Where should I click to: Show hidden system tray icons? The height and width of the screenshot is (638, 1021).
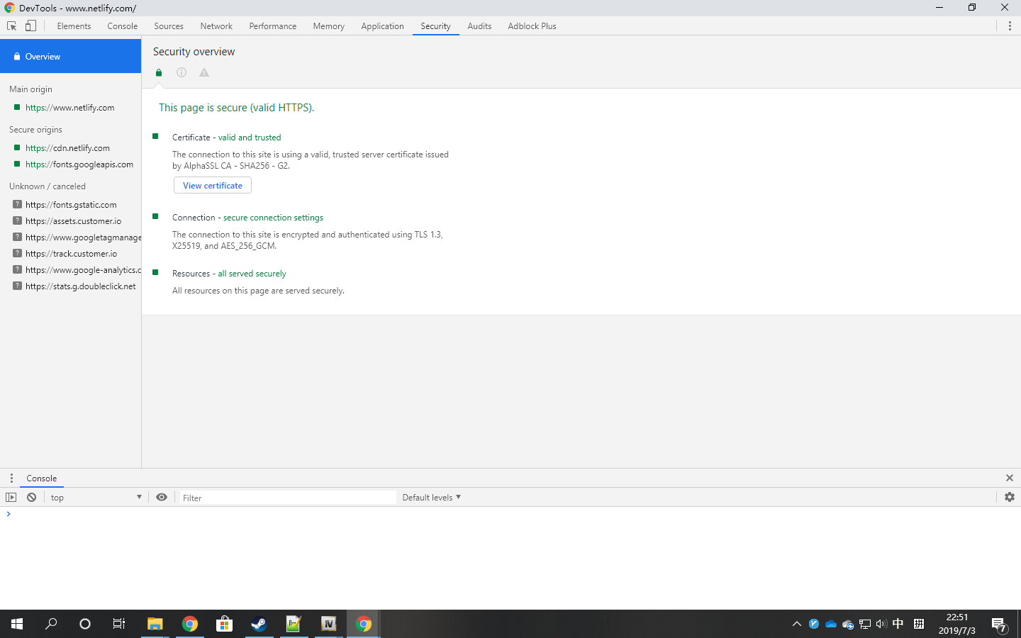(797, 625)
